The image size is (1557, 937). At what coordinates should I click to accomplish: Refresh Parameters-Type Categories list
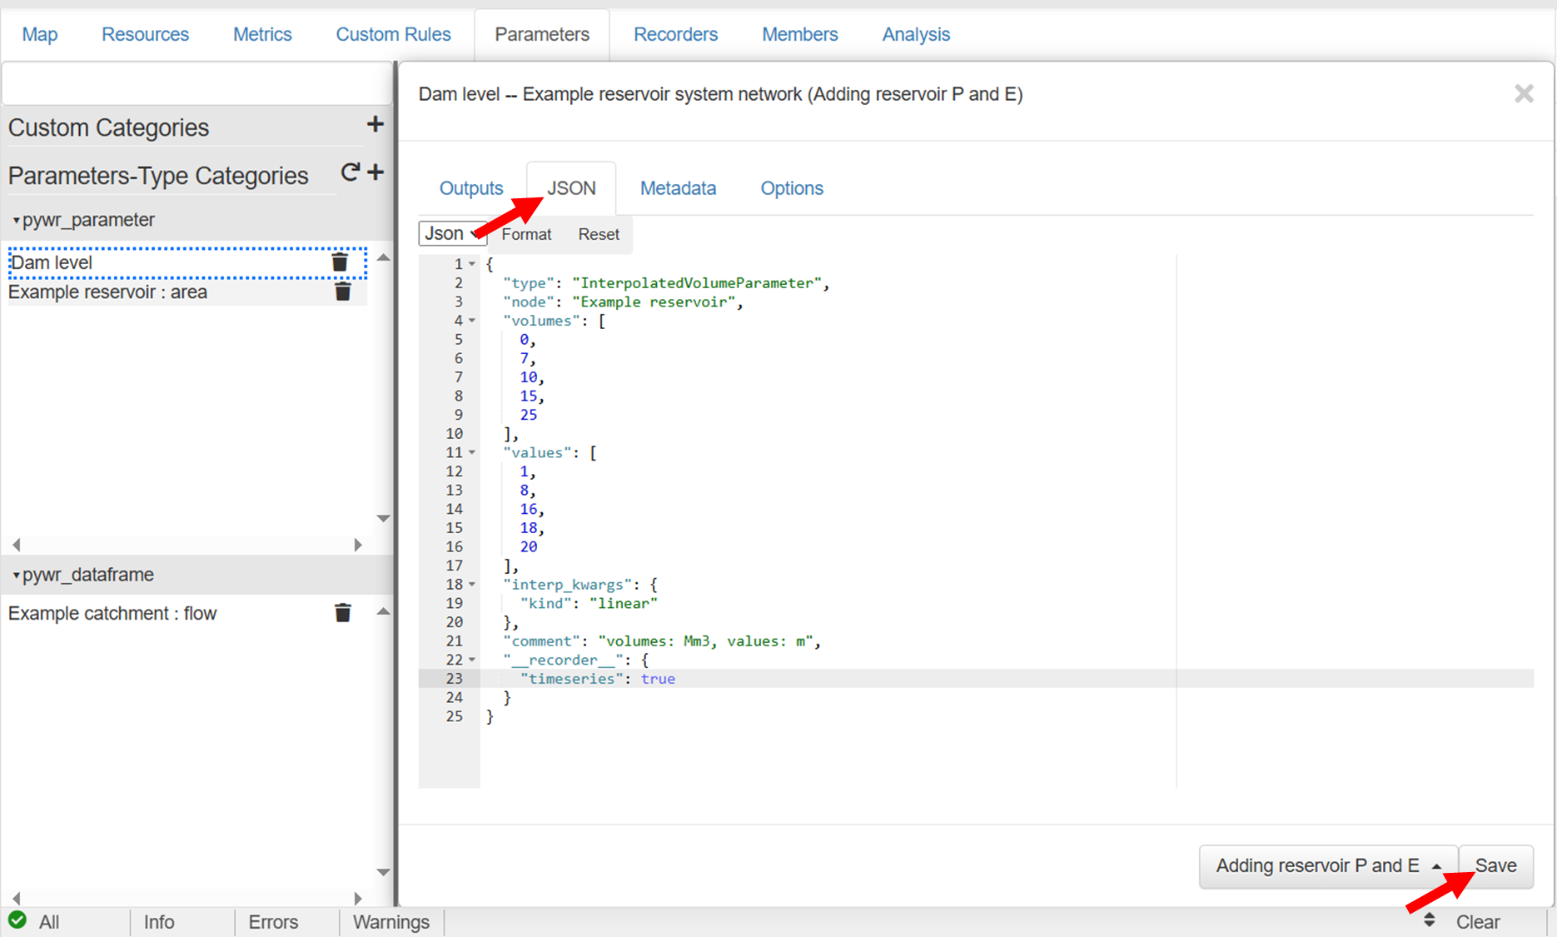click(x=350, y=172)
